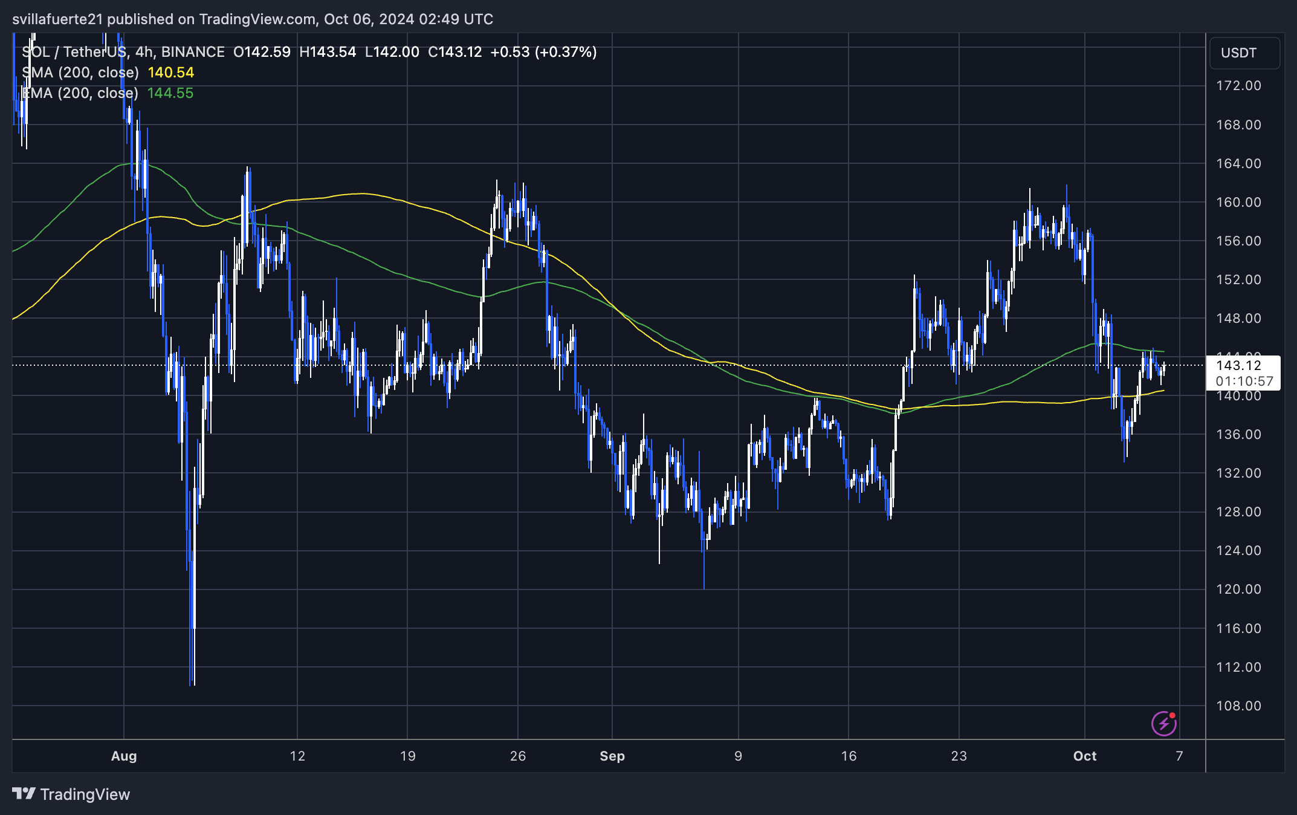Click the TradingView wordmark text
Image resolution: width=1297 pixels, height=815 pixels.
pos(85,794)
